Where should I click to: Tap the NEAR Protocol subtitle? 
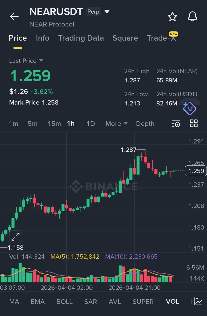pos(52,24)
